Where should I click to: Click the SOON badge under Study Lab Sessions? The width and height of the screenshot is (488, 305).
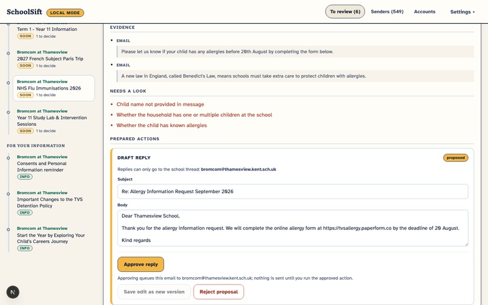coord(25,131)
